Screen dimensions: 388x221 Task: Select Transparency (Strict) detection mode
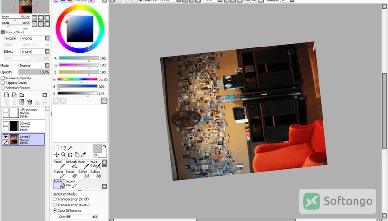click(55, 199)
